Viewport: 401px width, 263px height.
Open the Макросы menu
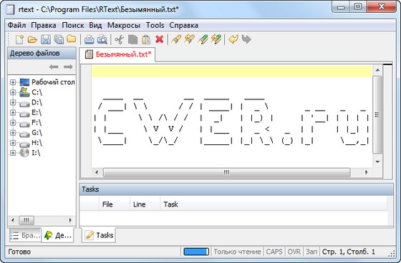click(x=124, y=25)
